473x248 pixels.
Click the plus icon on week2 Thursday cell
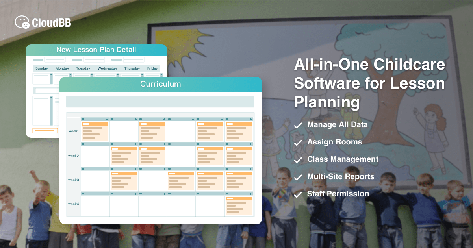click(222, 144)
